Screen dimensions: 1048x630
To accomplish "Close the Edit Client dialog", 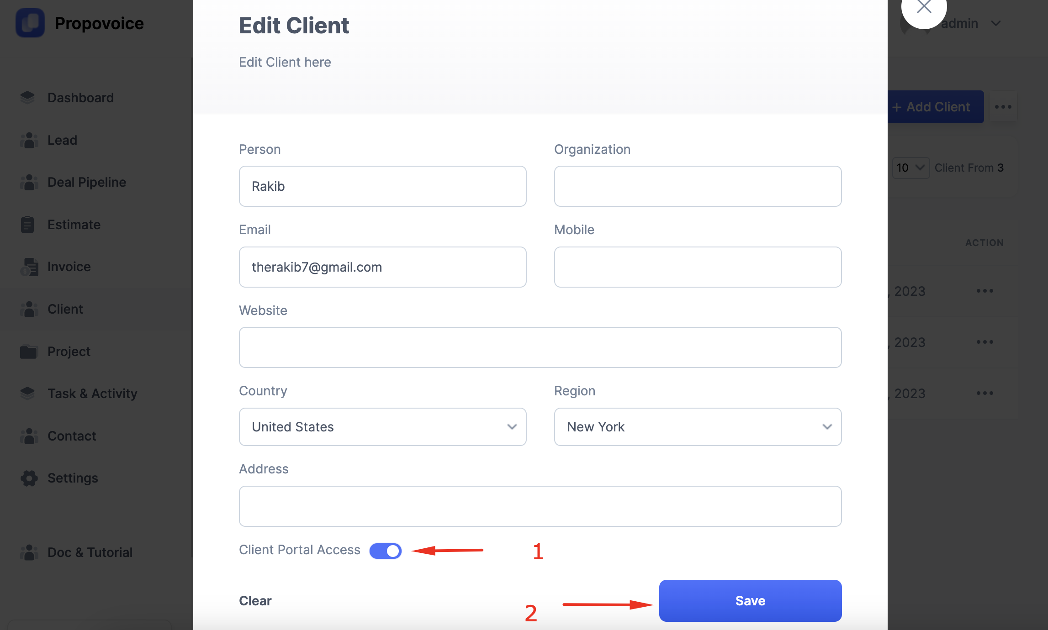I will (x=924, y=7).
